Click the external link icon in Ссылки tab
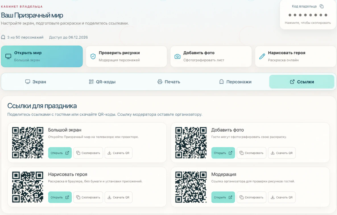Image resolution: width=337 pixels, height=215 pixels. pyautogui.click(x=292, y=82)
